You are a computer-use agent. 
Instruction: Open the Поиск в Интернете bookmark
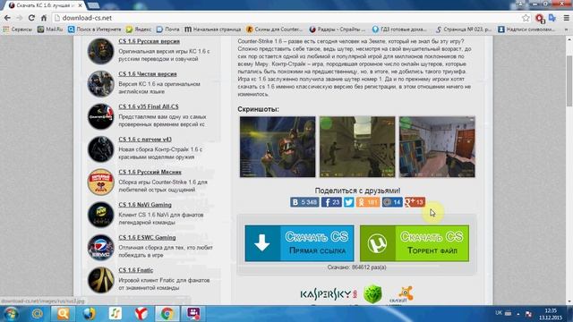[94, 30]
